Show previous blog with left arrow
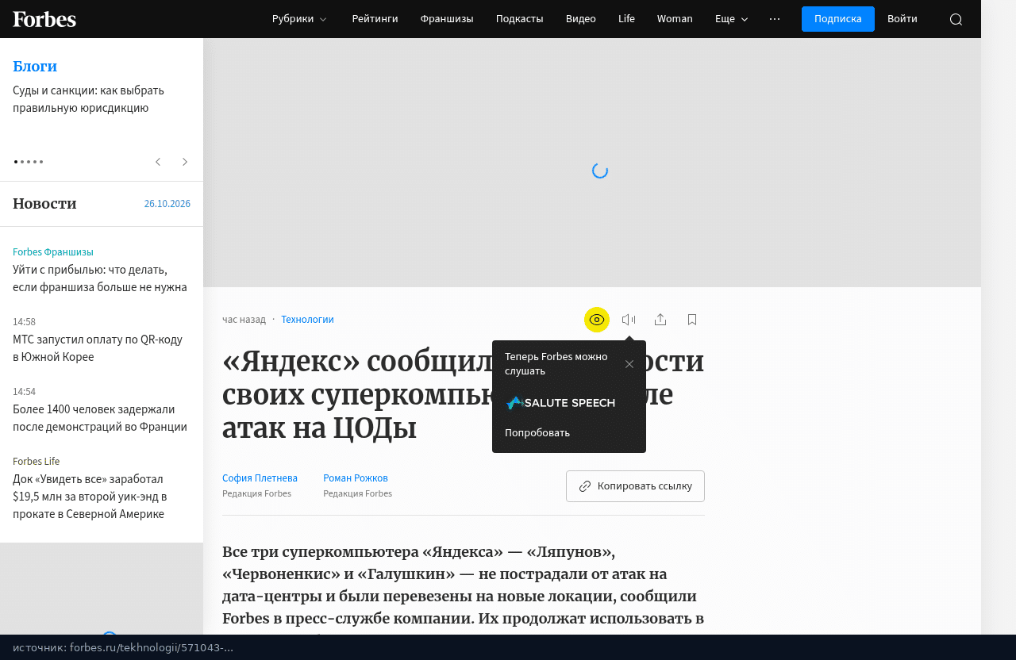This screenshot has width=1016, height=660. [158, 162]
